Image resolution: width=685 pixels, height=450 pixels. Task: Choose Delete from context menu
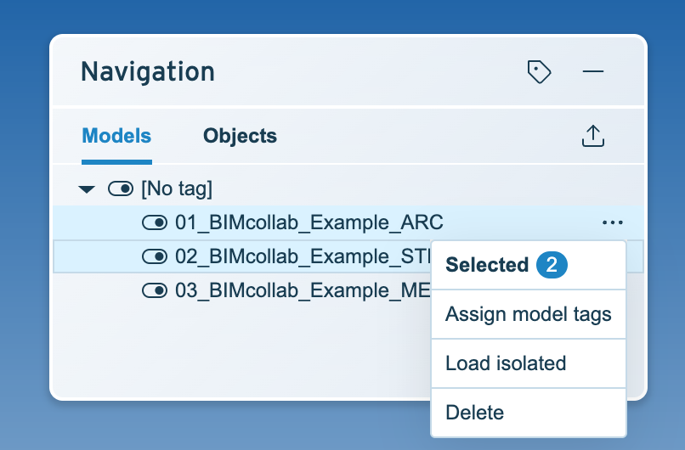529,413
